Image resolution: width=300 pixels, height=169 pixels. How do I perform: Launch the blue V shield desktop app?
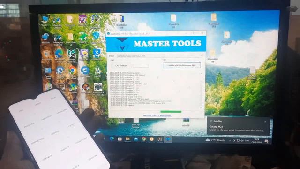[96, 38]
